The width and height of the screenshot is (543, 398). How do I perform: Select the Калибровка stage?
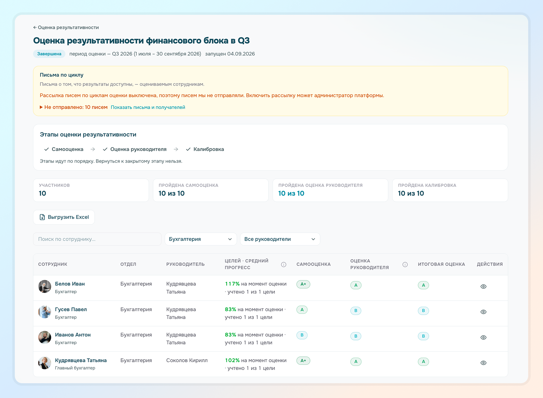pyautogui.click(x=205, y=149)
